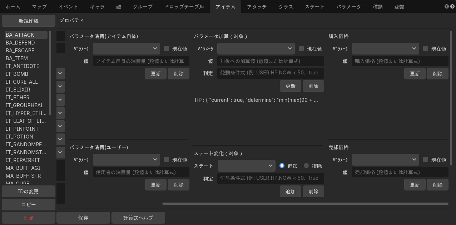This screenshot has width=456, height=225.
Task: Toggle 現在値 checkbox under パラメータ加算(対象)
Action: pos(301,49)
